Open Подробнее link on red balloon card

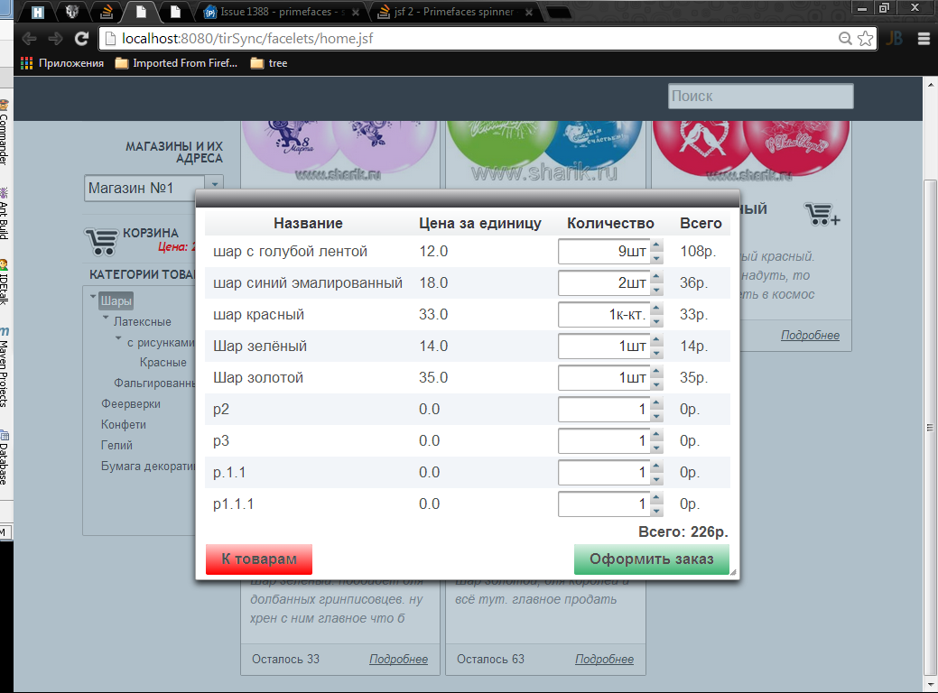pos(810,336)
